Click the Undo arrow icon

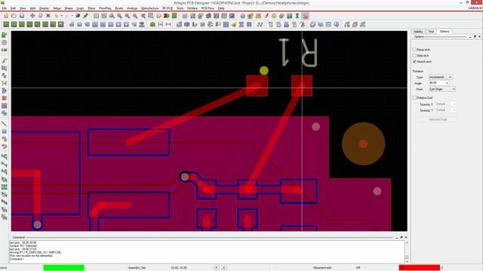pyautogui.click(x=56, y=16)
